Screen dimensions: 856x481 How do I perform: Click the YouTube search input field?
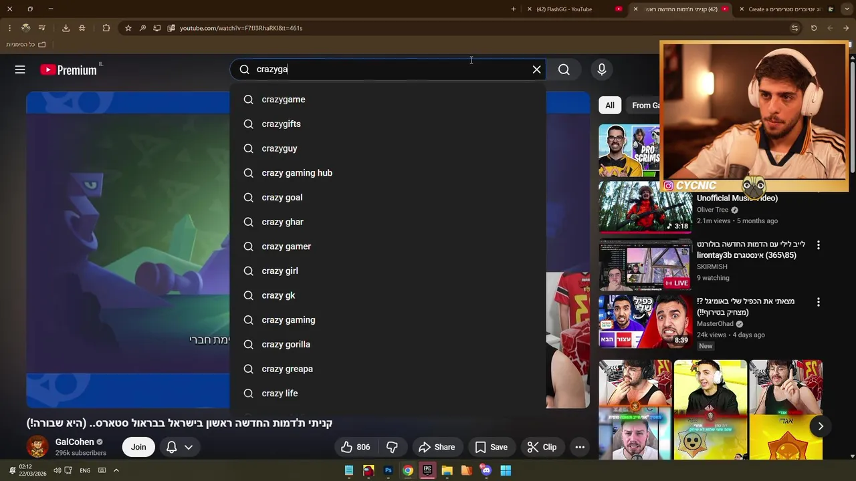tap(388, 69)
